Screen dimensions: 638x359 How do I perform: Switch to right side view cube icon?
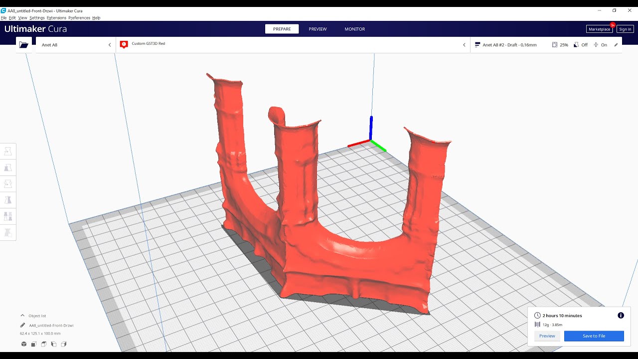pos(63,344)
